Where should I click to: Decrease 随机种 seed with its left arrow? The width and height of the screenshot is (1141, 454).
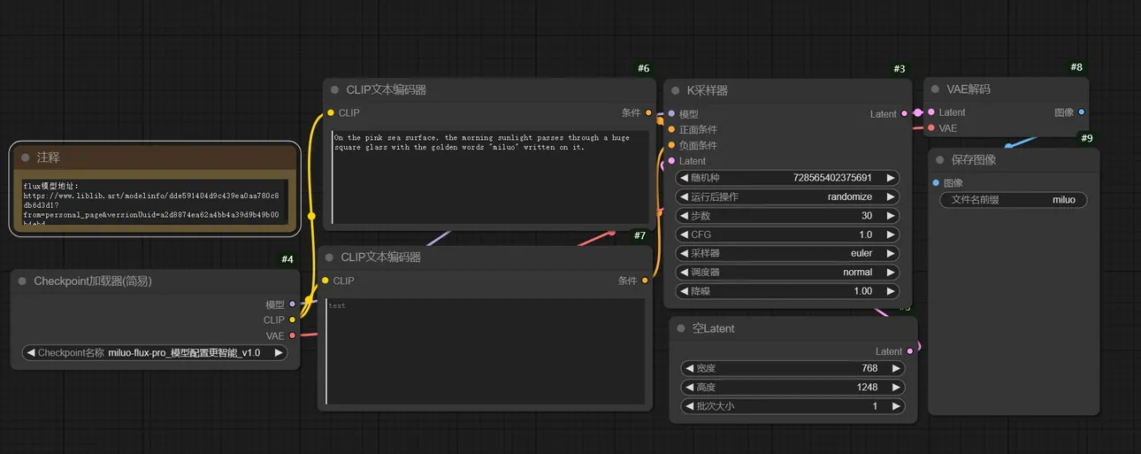684,178
